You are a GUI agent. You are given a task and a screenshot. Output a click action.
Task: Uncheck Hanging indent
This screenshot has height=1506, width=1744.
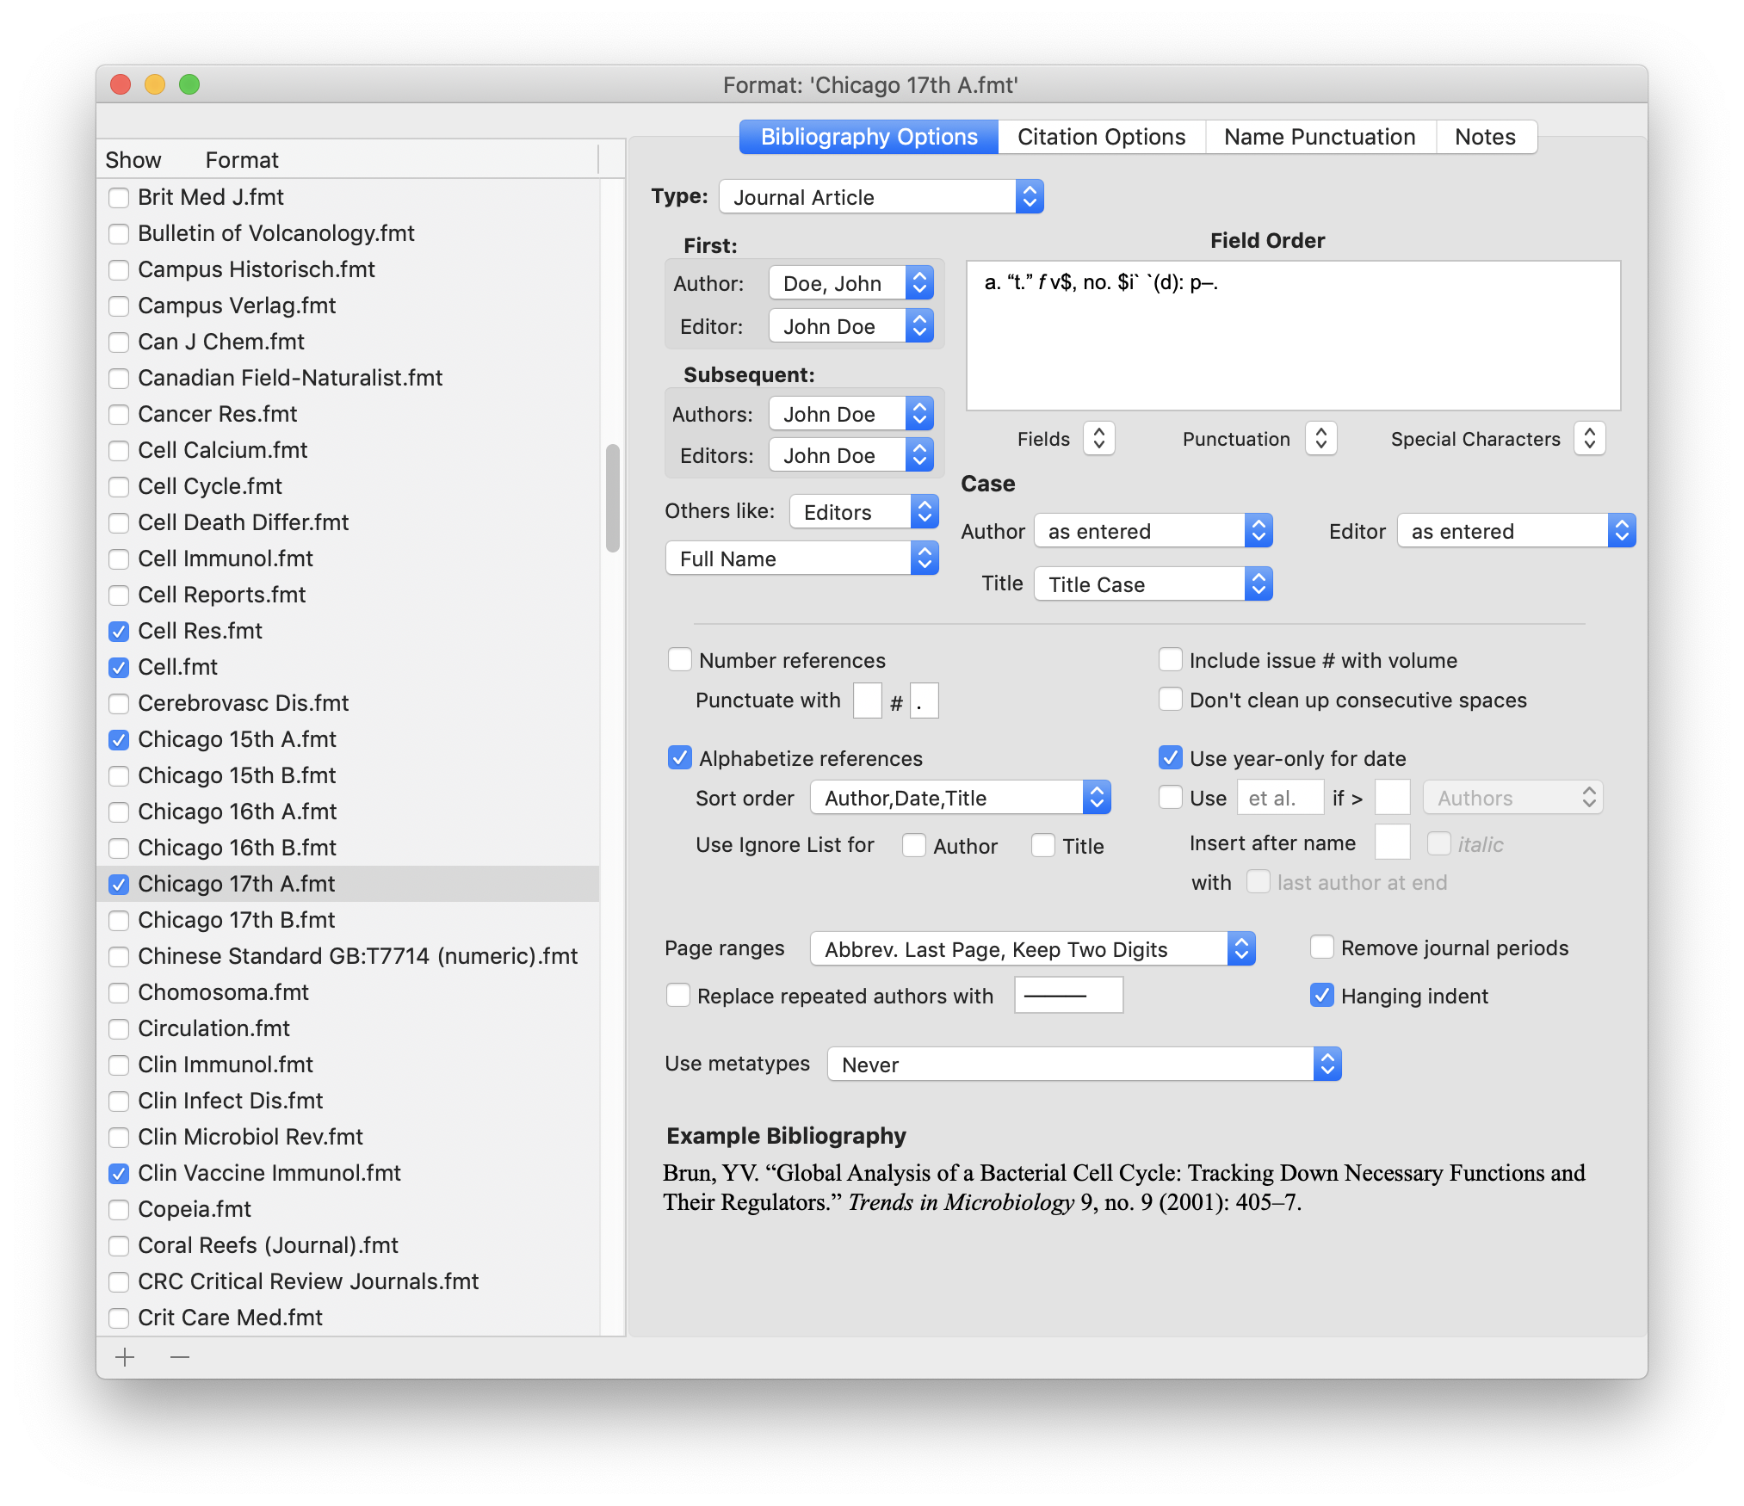point(1322,996)
